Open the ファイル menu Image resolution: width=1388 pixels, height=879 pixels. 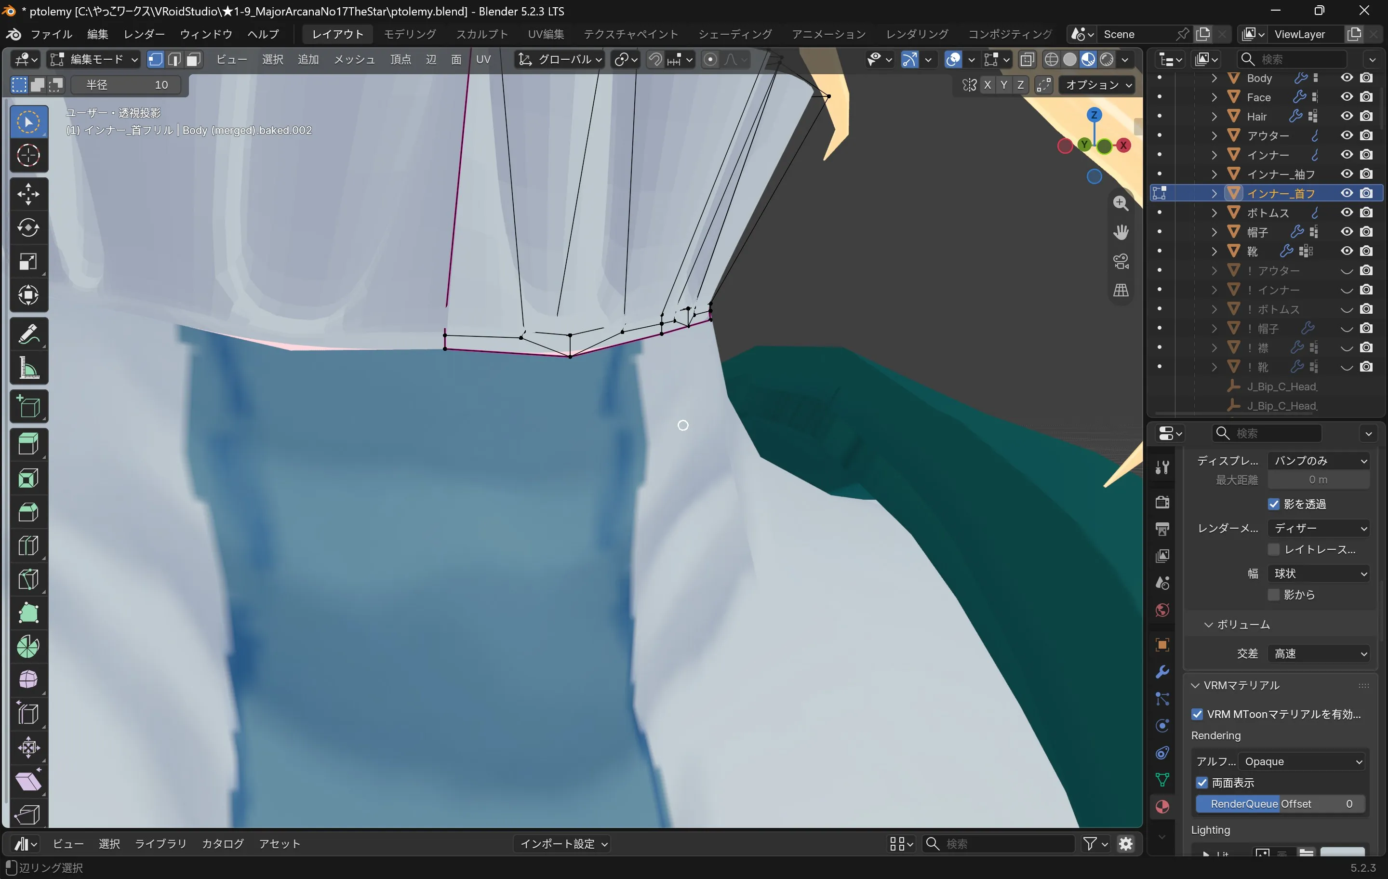tap(51, 34)
